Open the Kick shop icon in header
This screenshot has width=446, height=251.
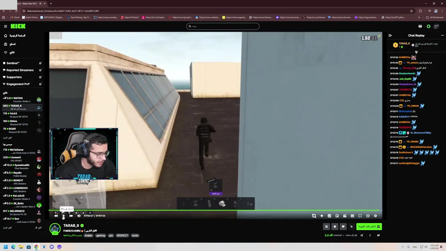click(420, 26)
